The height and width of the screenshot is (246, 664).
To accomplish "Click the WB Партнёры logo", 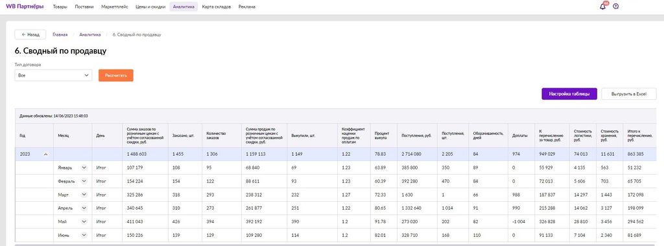I will click(25, 6).
